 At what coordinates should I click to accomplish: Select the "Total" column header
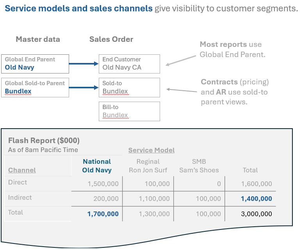tap(250, 170)
